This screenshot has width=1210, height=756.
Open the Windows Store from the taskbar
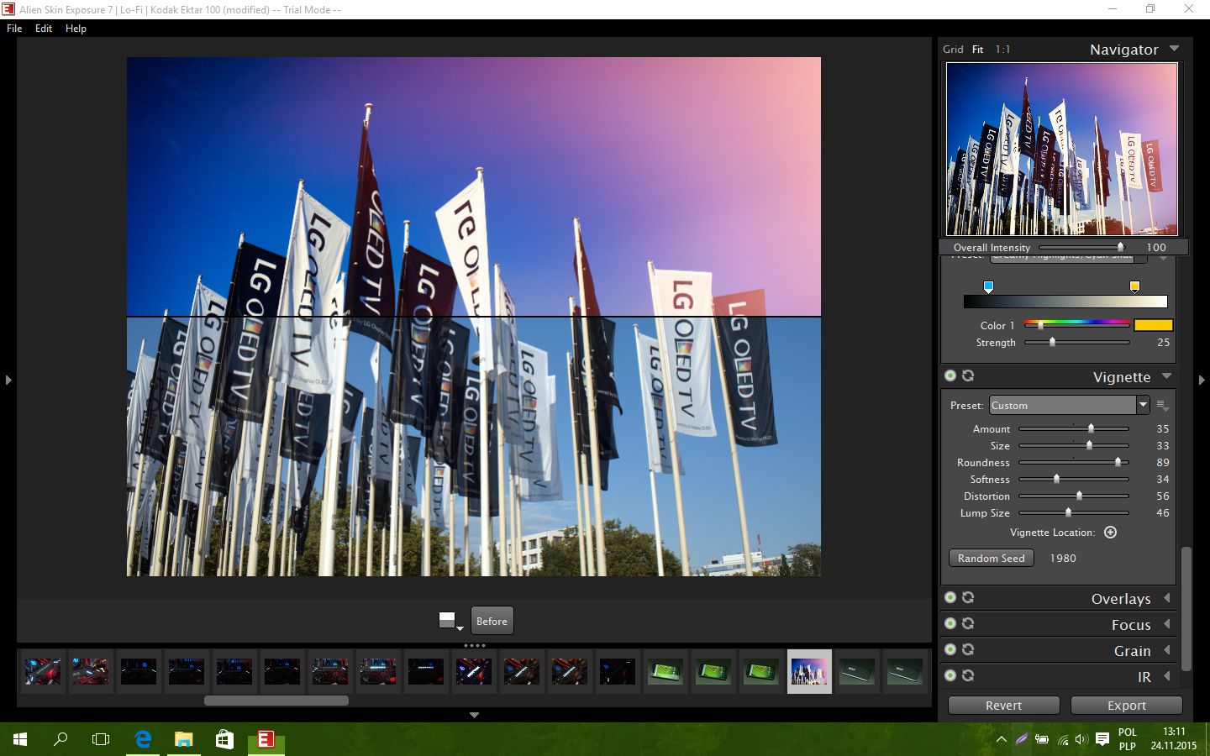tap(224, 739)
